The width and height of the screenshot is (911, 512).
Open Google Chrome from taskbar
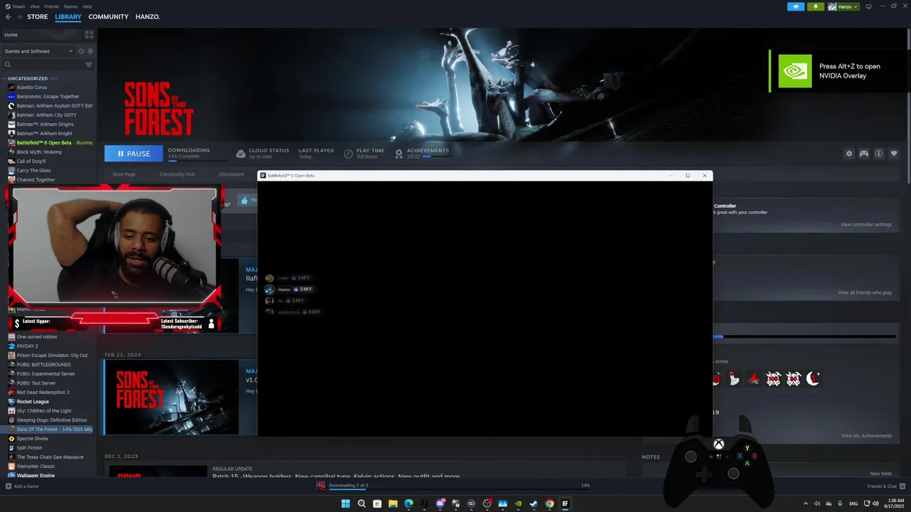point(549,503)
